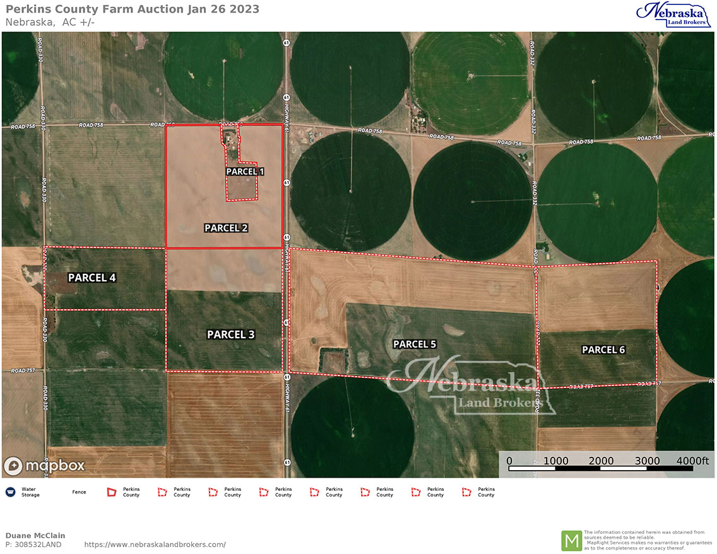Click the Fence legend entry
The width and height of the screenshot is (717, 554).
point(79,492)
